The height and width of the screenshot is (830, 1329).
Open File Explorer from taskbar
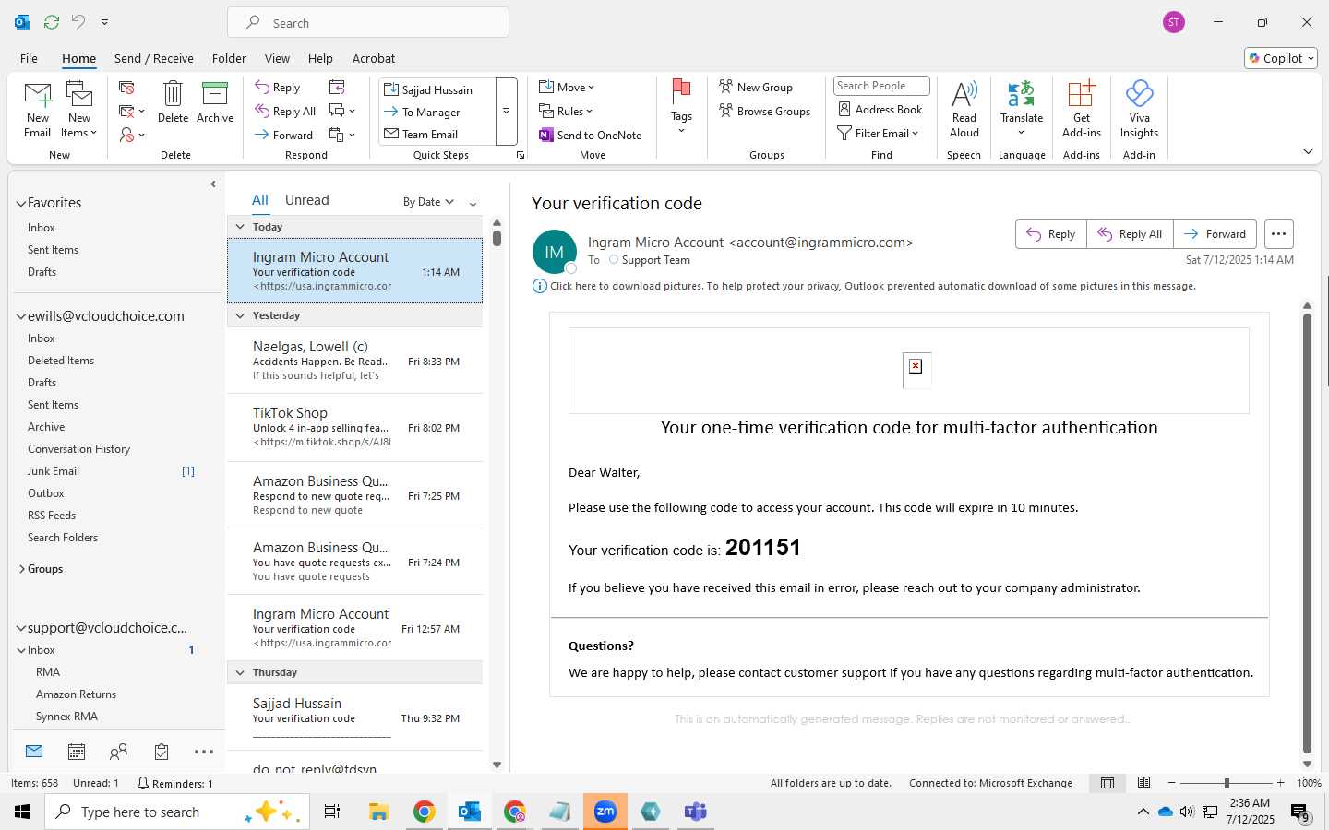pyautogui.click(x=378, y=812)
